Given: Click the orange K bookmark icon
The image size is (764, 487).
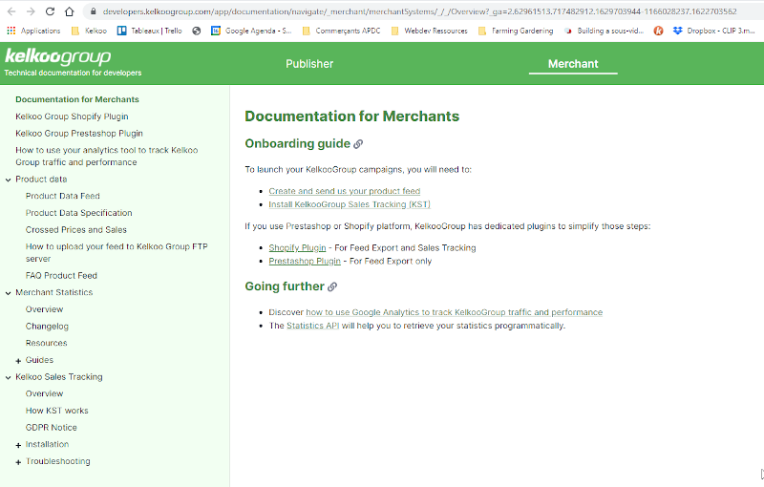Looking at the screenshot, I should click(658, 31).
